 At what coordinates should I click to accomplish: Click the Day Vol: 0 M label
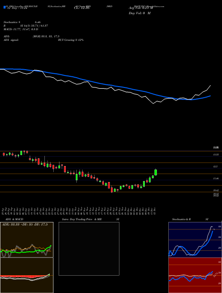coord(139,13)
